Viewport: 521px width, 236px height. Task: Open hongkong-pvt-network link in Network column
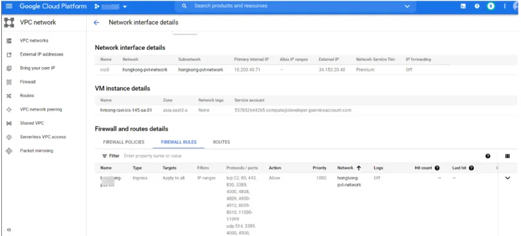[x=145, y=70]
